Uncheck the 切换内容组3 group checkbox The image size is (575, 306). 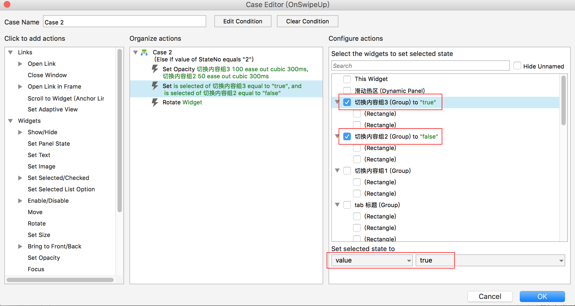tap(347, 102)
